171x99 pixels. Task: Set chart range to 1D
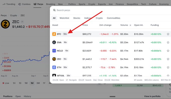tap(20, 83)
